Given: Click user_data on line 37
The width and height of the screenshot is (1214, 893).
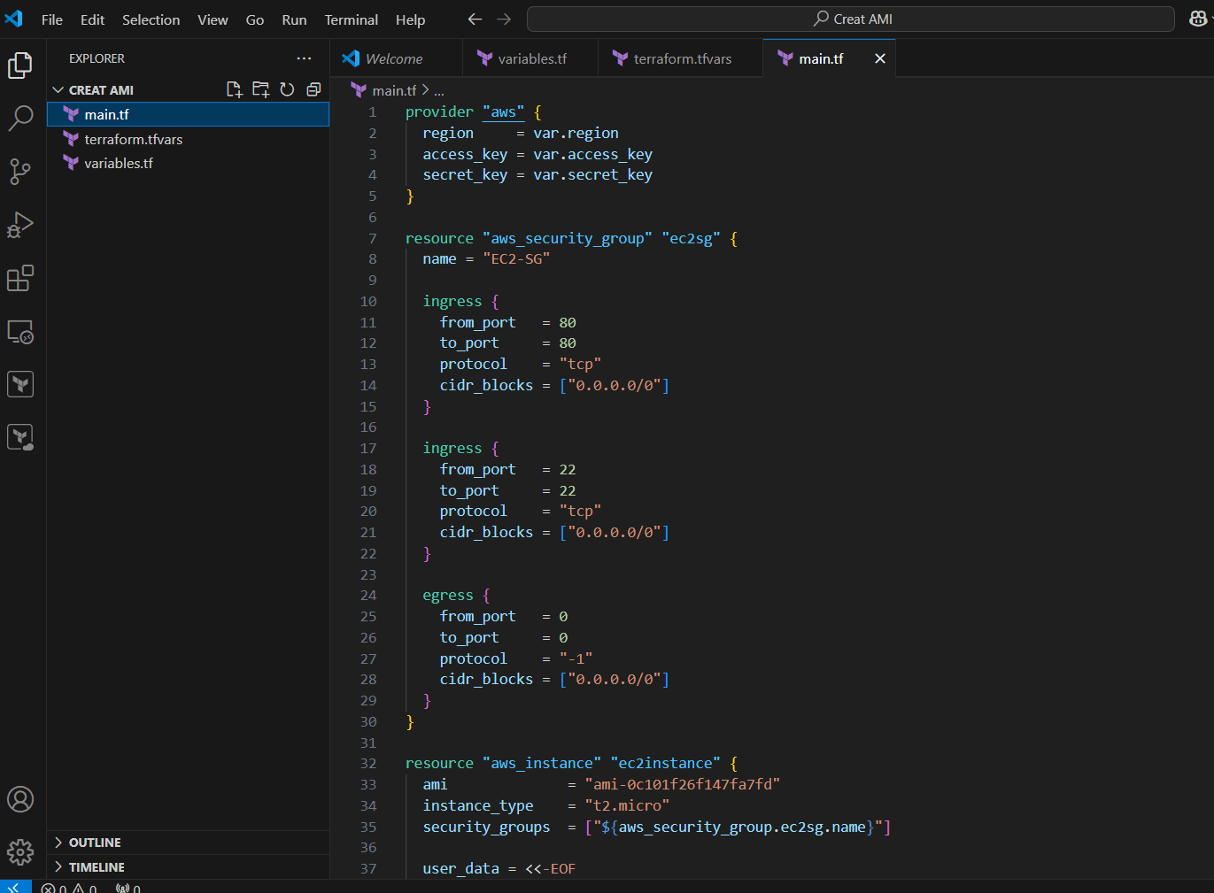Looking at the screenshot, I should point(460,868).
